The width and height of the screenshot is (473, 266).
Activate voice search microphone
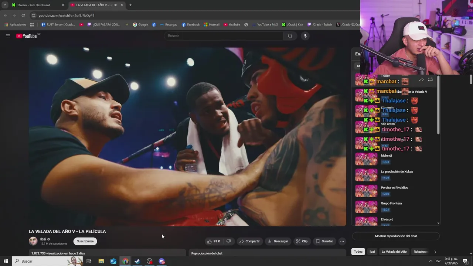point(305,36)
